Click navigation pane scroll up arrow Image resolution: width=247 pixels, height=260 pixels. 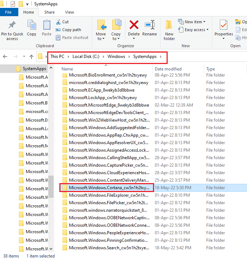pos(51,68)
